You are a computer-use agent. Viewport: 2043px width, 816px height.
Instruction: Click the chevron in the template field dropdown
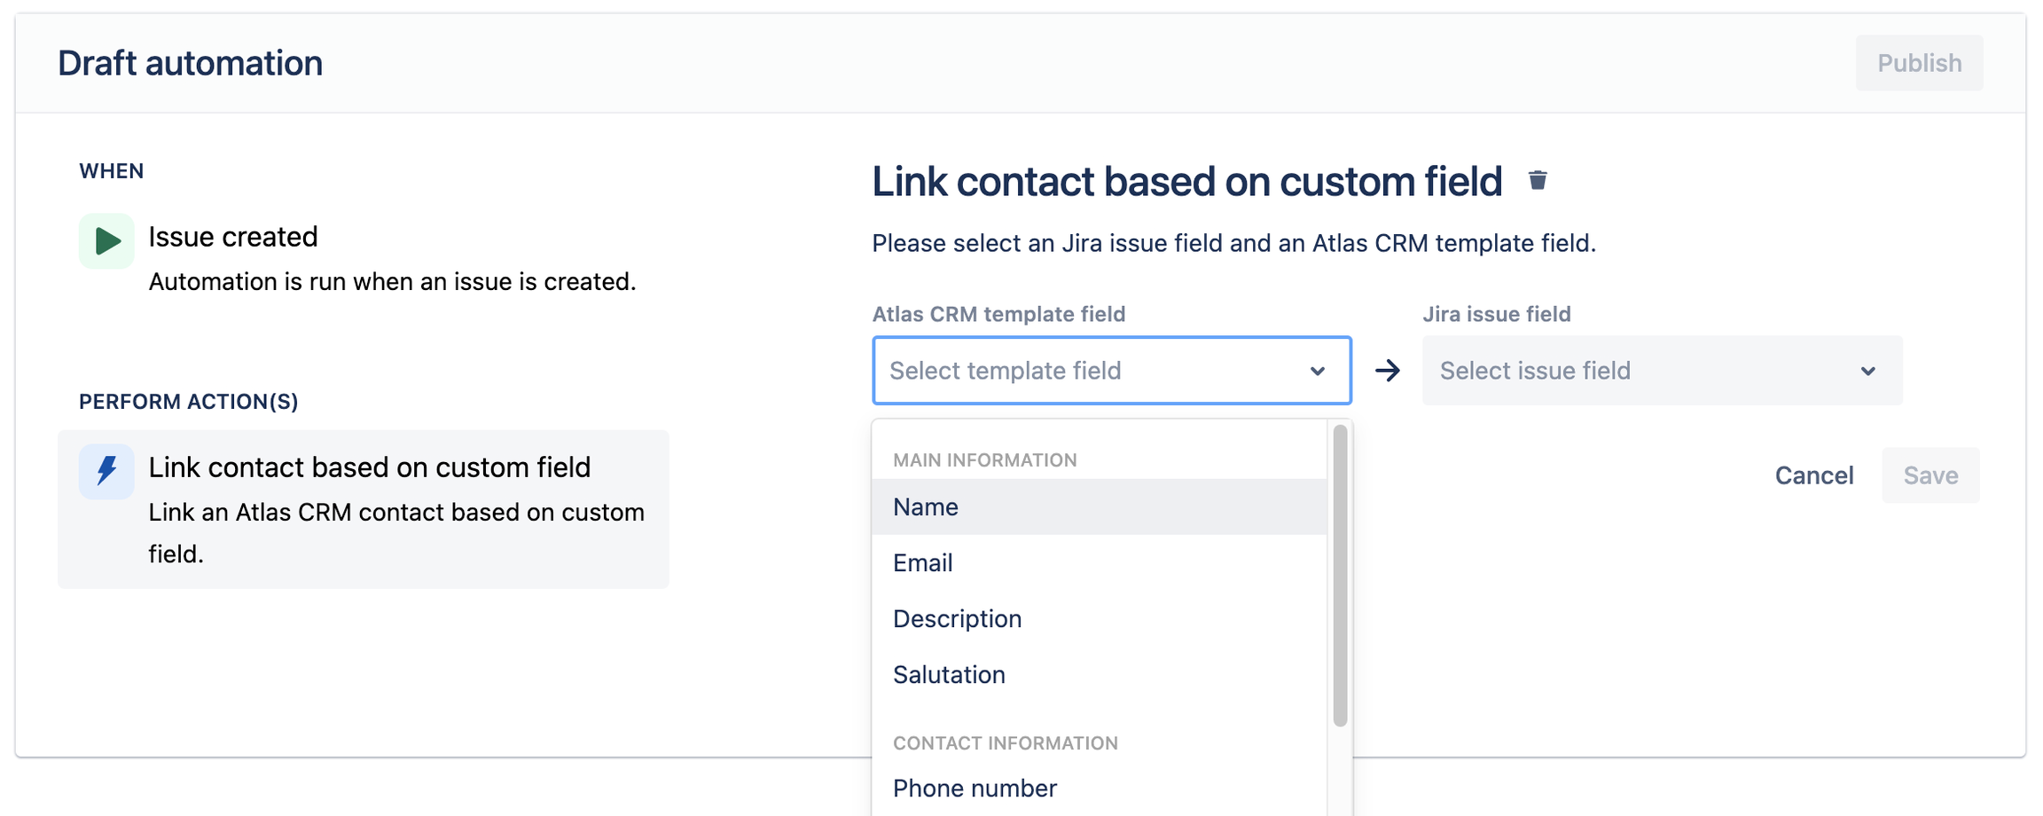click(x=1318, y=371)
